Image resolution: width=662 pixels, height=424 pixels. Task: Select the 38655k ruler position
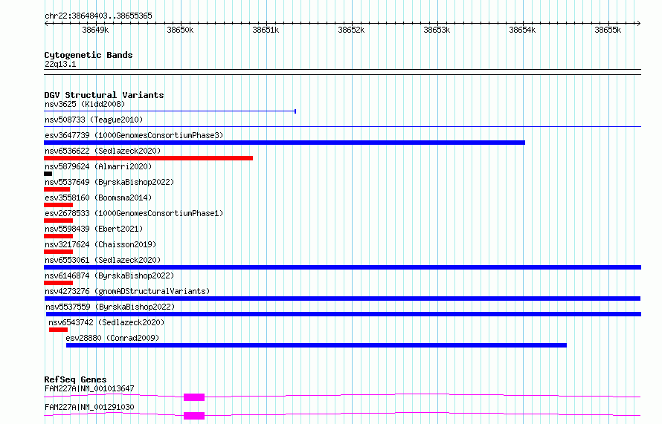[608, 30]
